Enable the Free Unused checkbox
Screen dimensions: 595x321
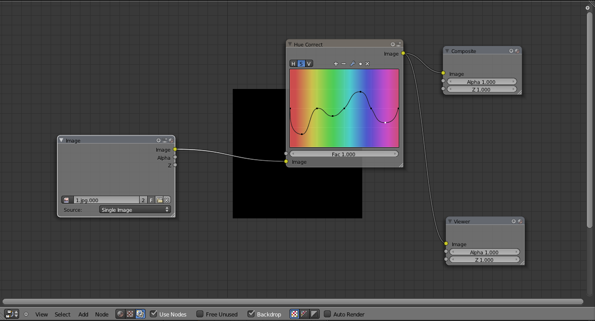[x=199, y=314]
